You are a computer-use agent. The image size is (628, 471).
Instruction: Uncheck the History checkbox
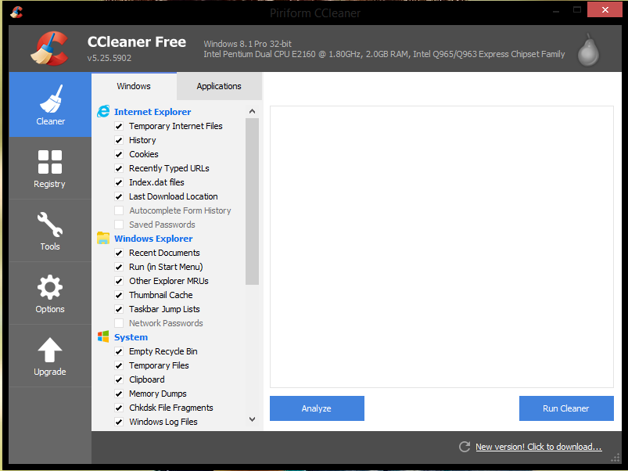[119, 140]
